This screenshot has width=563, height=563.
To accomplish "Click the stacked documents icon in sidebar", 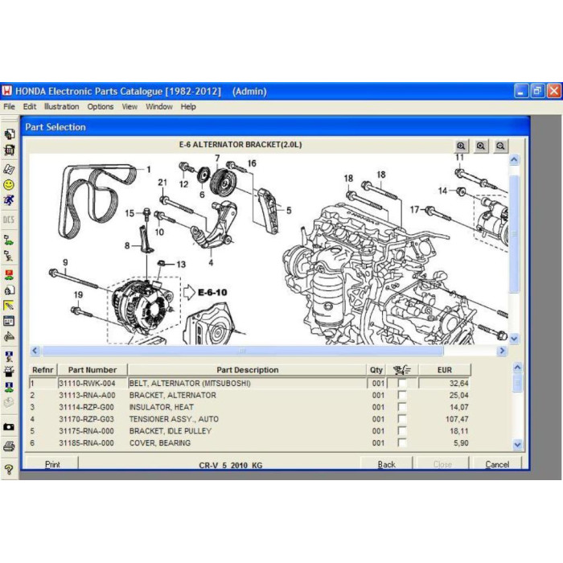I will (10, 134).
